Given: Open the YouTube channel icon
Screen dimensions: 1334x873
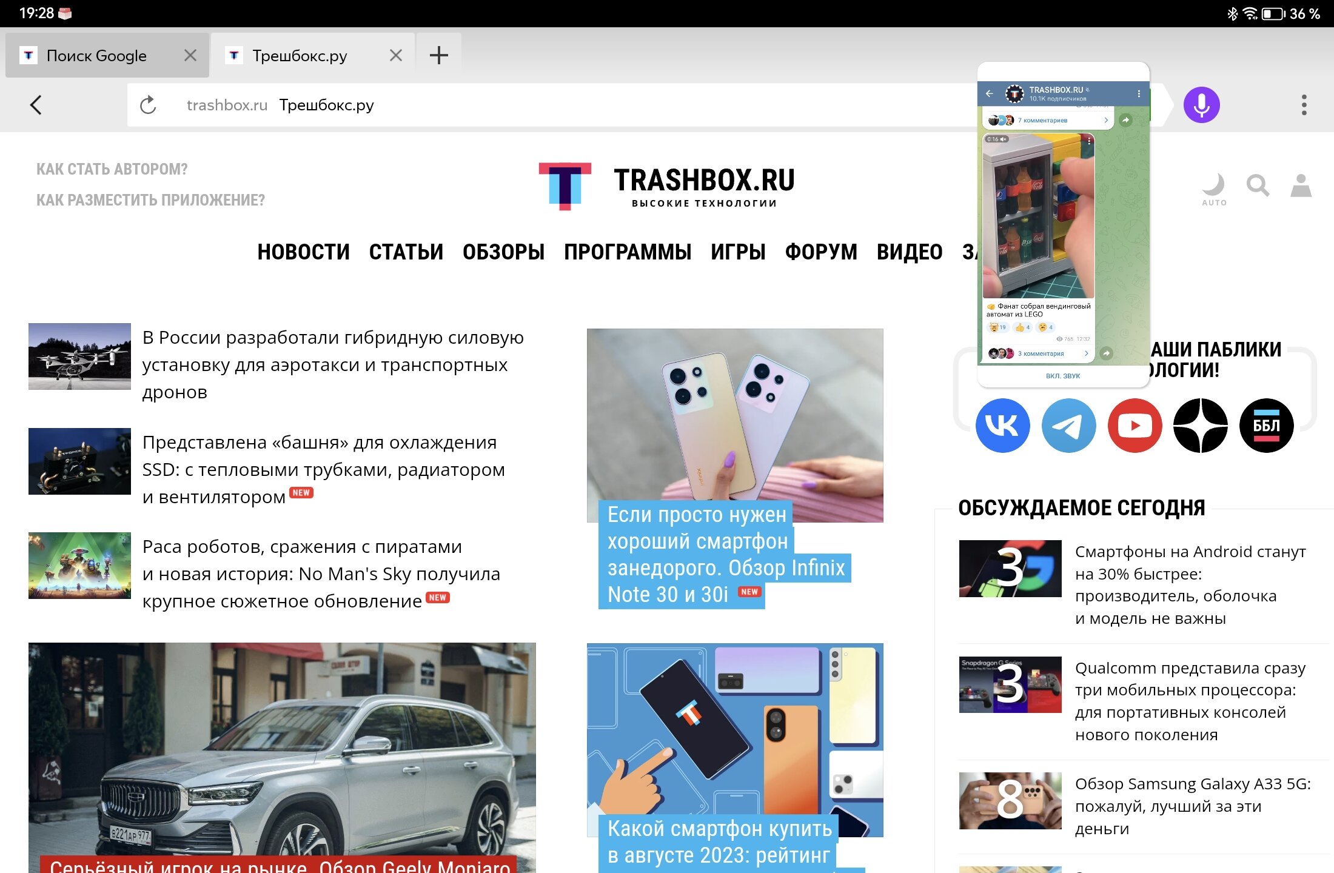Looking at the screenshot, I should 1135,426.
